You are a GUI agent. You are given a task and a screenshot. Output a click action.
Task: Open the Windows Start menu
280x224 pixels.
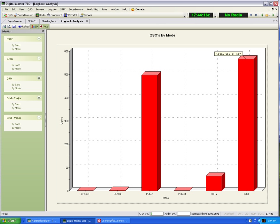coord(10,221)
